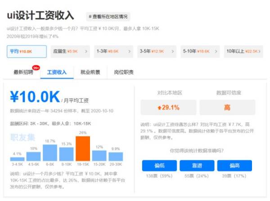Click the up-arrow 29.1% comparison box
The height and width of the screenshot is (201, 270).
point(168,107)
